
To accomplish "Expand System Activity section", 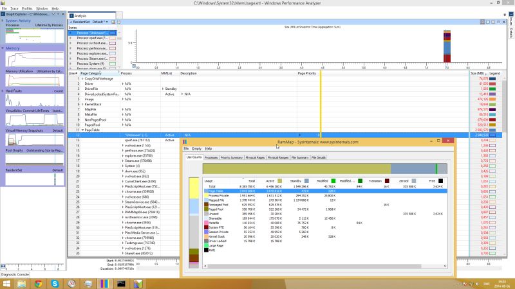I will (x=3, y=21).
